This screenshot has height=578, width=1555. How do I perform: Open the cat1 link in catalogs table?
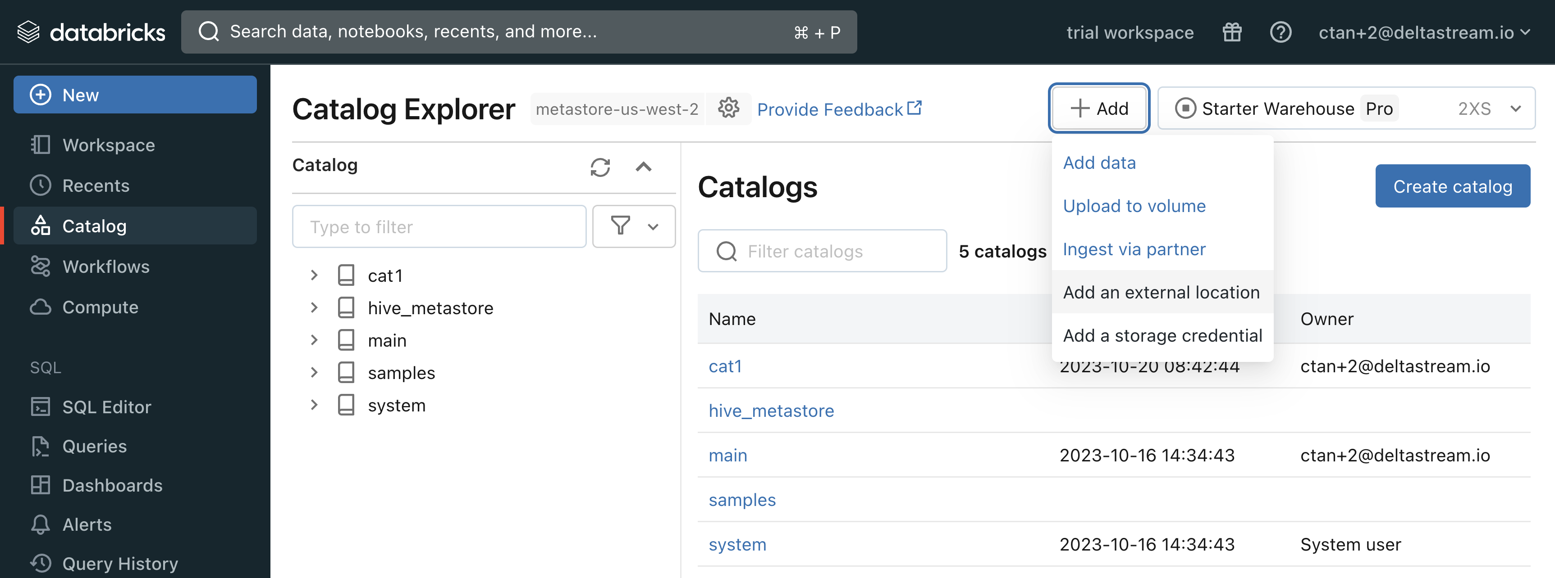[x=725, y=366]
